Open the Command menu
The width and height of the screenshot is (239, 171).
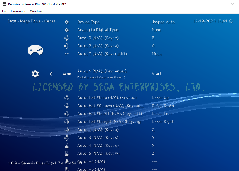coord(18,11)
